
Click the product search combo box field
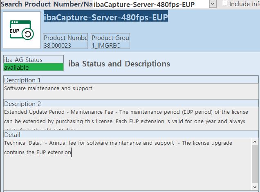(x=151, y=4)
